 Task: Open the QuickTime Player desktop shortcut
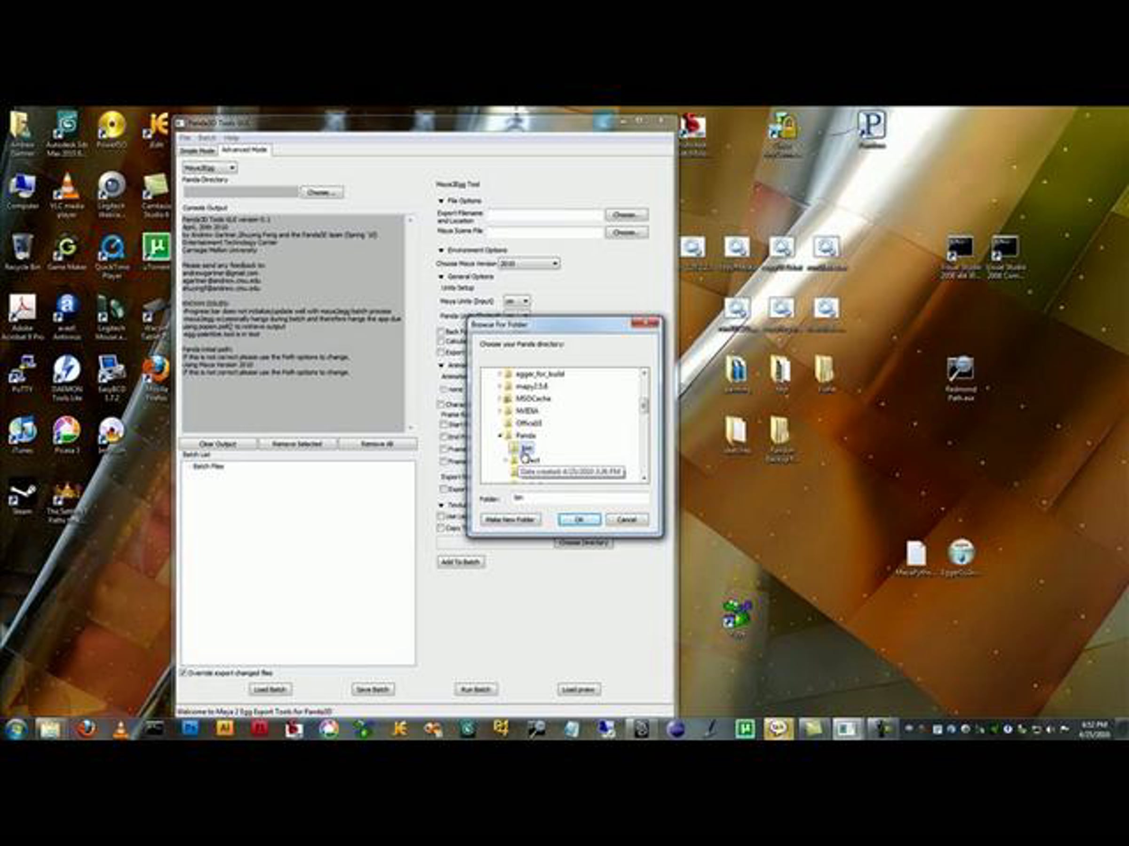[112, 256]
